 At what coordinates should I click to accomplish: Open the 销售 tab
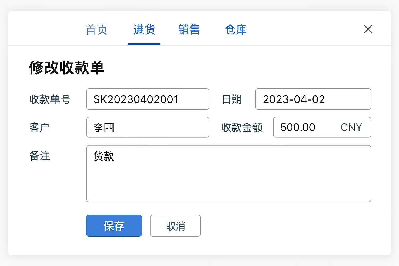click(x=189, y=30)
